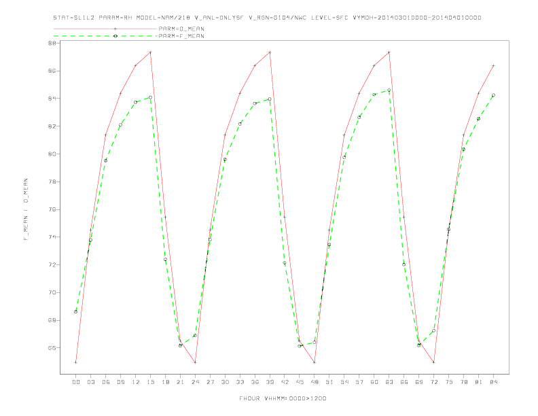Click the F_MEAN circle marker at hour 24
The width and height of the screenshot is (538, 416).
click(195, 335)
